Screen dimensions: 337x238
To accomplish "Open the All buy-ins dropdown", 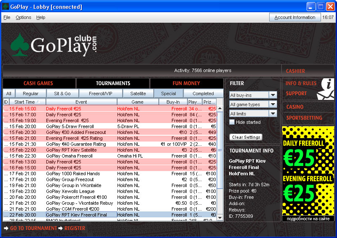I will [253, 95].
